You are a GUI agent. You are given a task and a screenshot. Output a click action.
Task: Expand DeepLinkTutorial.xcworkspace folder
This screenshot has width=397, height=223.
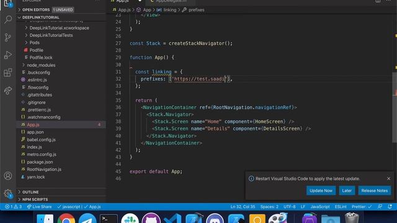[x=59, y=28]
